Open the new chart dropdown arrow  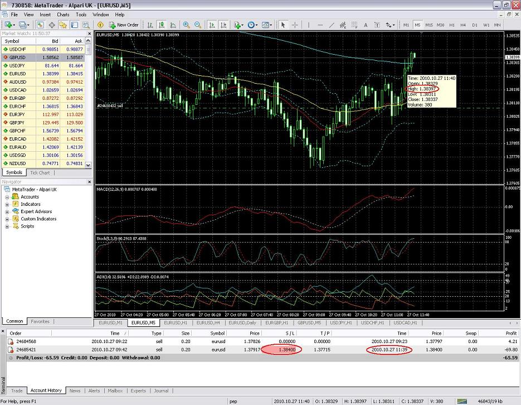(14, 25)
